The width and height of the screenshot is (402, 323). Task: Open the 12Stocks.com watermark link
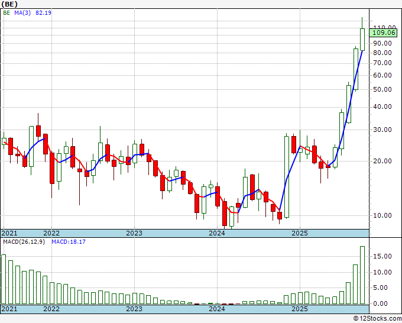point(377,319)
